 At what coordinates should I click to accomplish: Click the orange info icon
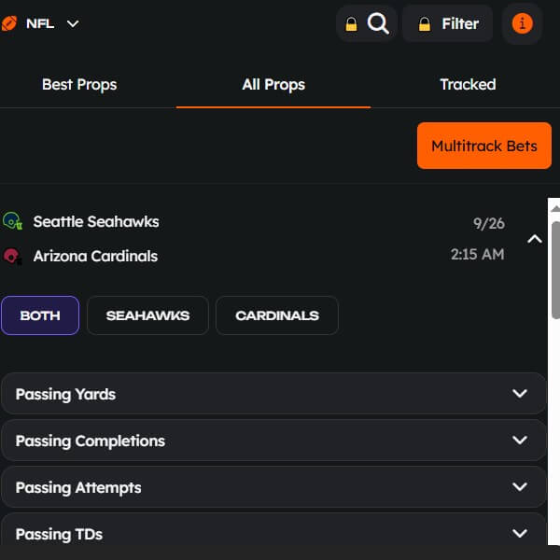[x=522, y=23]
